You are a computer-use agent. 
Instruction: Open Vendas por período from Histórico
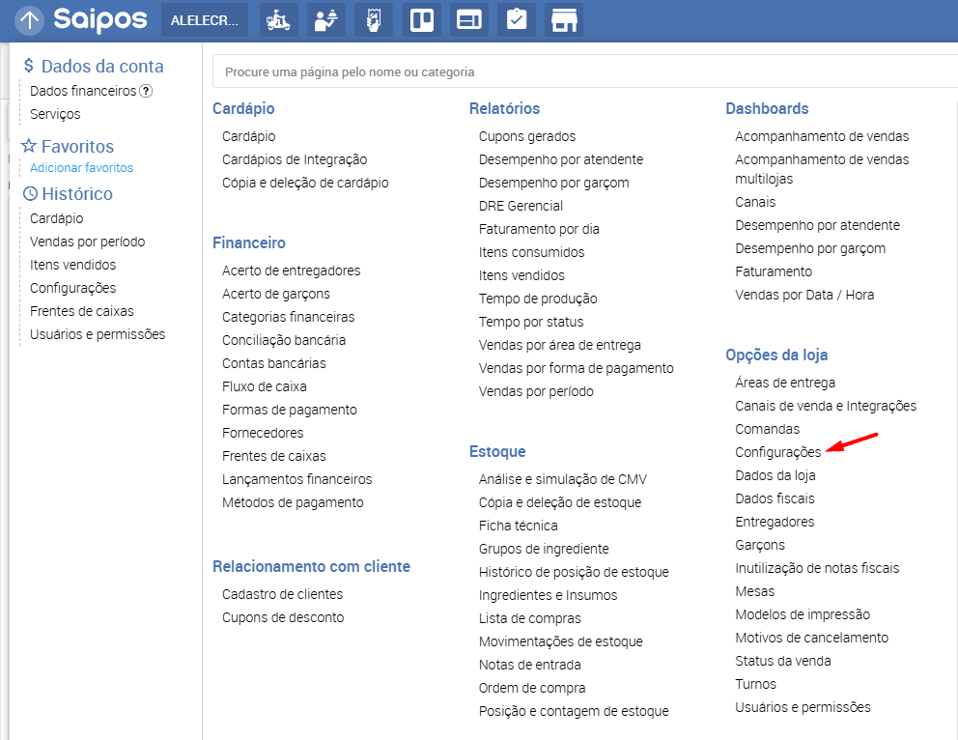pyautogui.click(x=87, y=242)
